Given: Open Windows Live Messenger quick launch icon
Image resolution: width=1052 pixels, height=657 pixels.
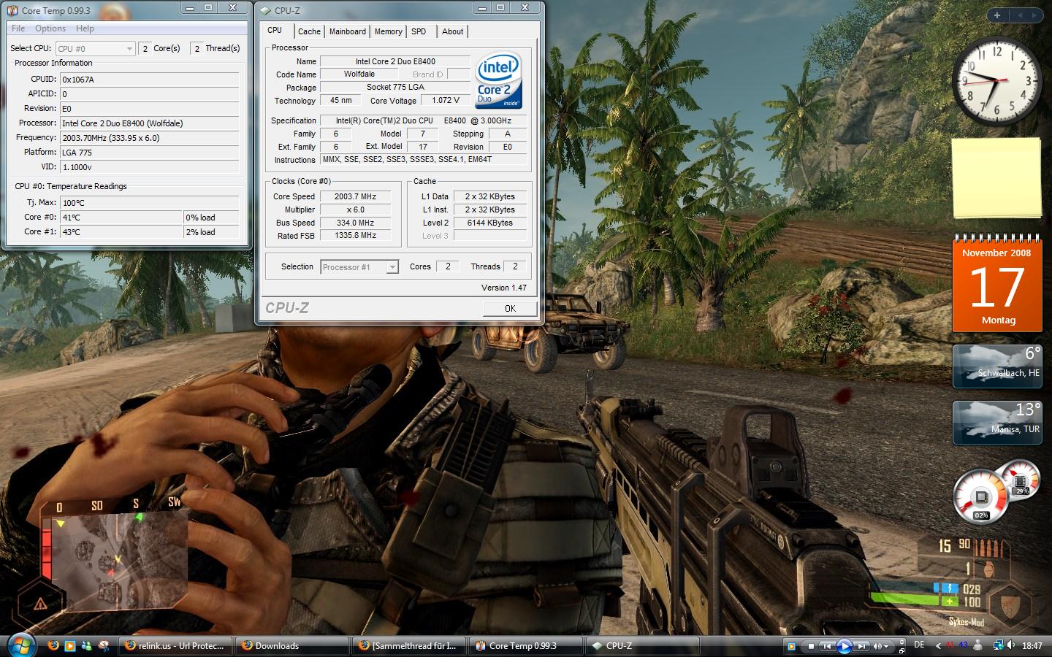Looking at the screenshot, I should pos(87,645).
